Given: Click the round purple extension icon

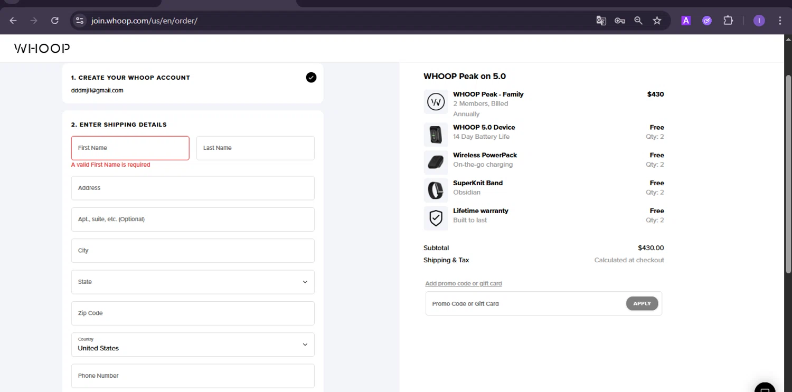Looking at the screenshot, I should [707, 21].
